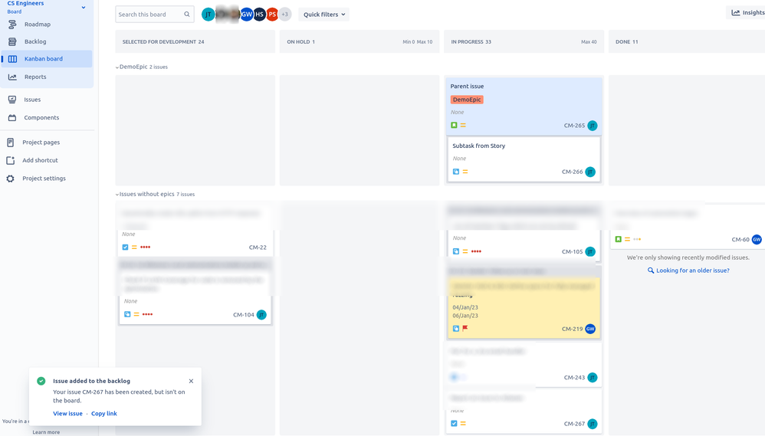Go to Components in sidebar
This screenshot has height=436, width=765.
click(x=41, y=117)
